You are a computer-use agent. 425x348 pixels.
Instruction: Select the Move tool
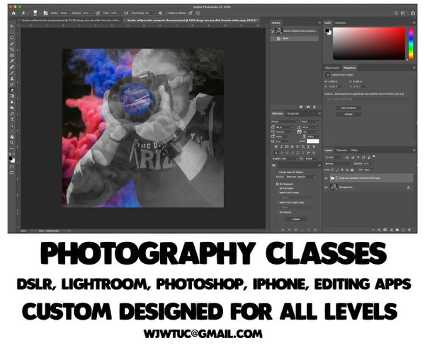(12, 26)
